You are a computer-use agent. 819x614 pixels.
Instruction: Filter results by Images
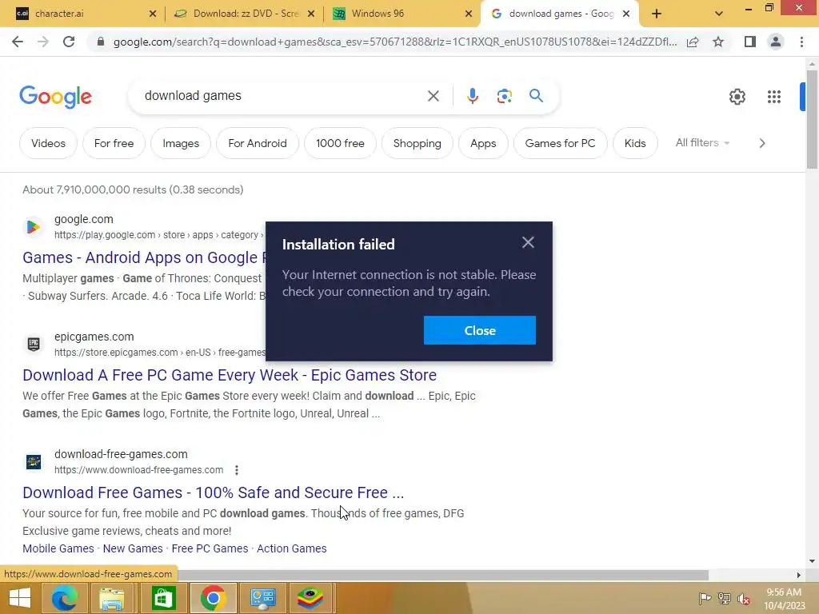click(181, 143)
